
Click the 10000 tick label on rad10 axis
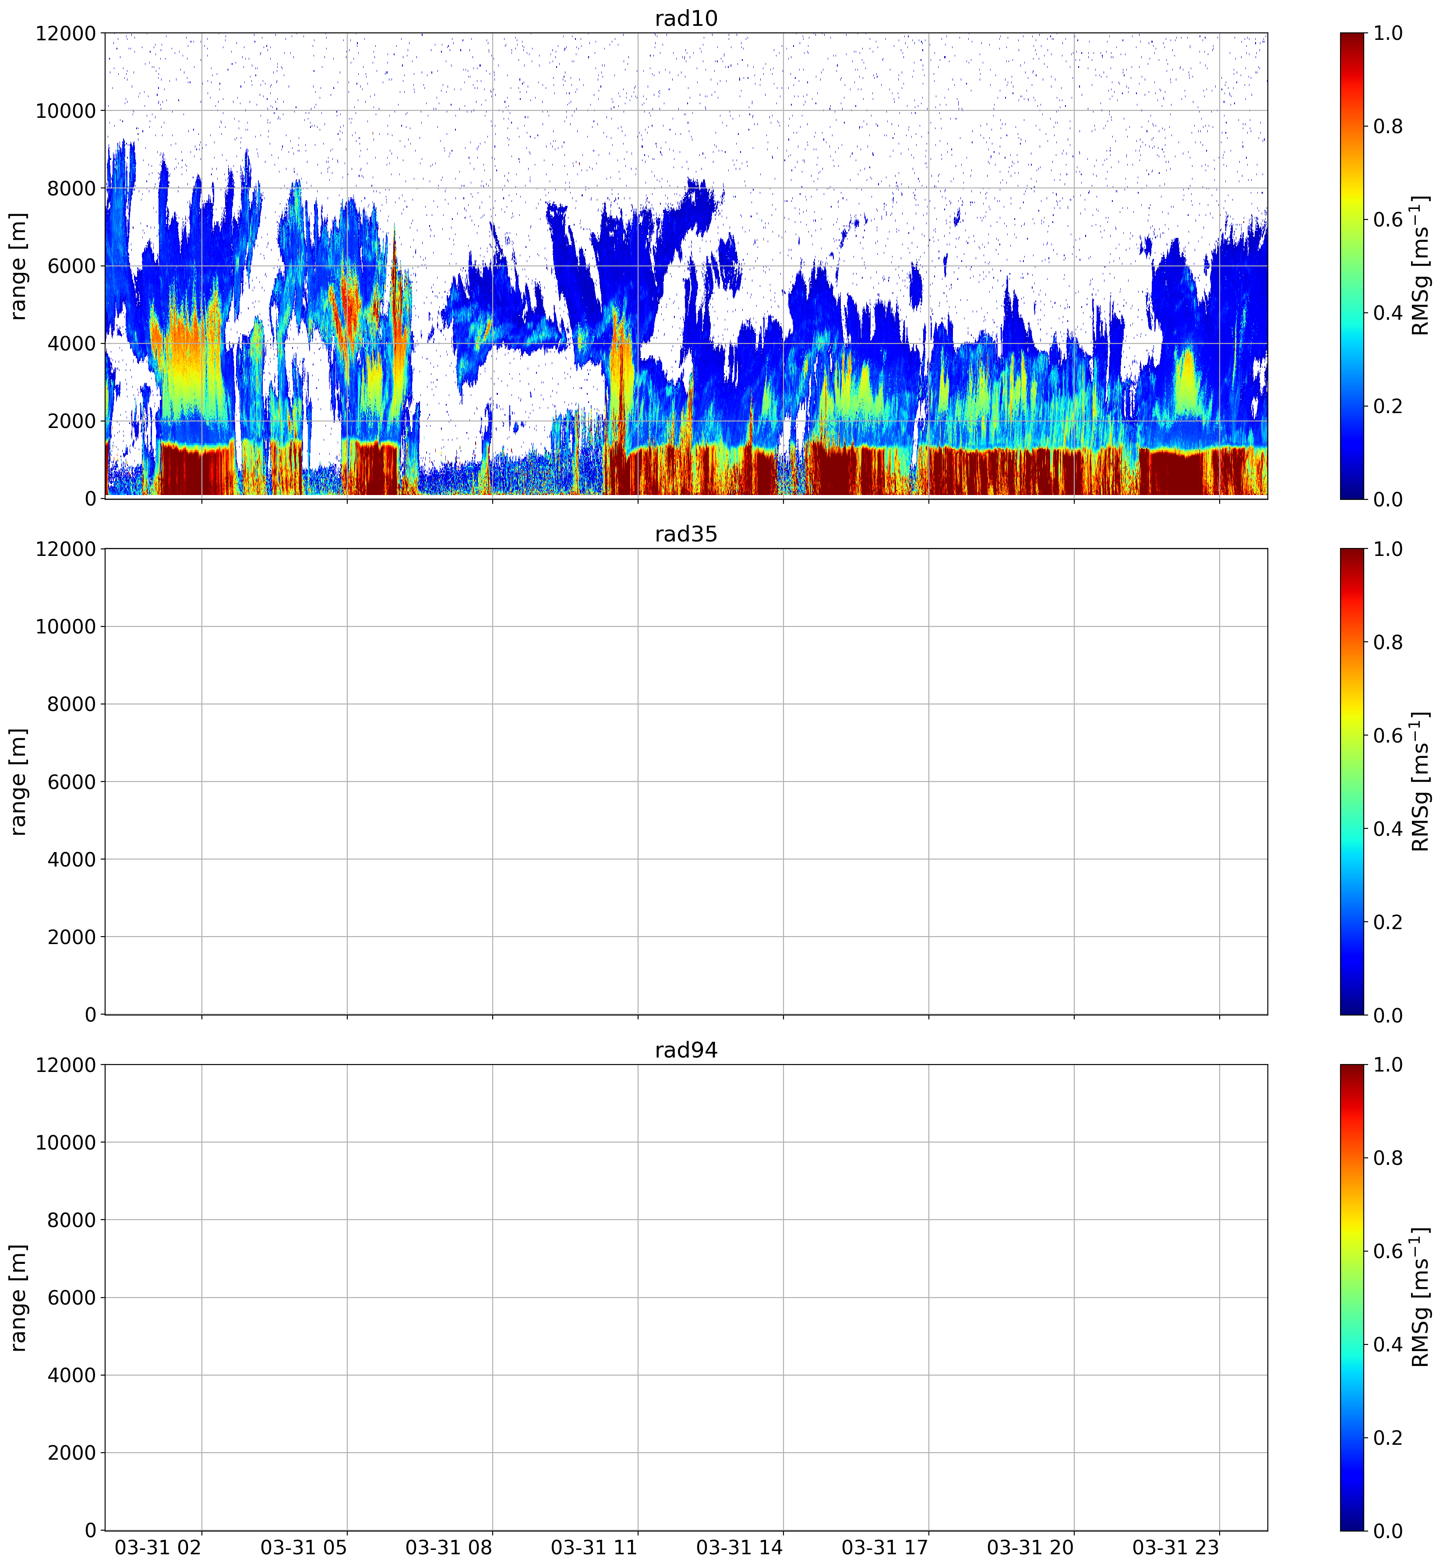[66, 111]
